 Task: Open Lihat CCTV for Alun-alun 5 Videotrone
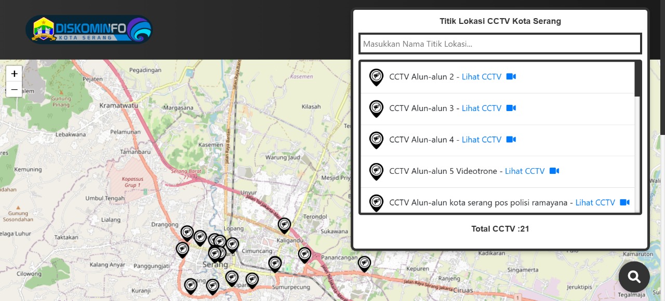pyautogui.click(x=524, y=171)
